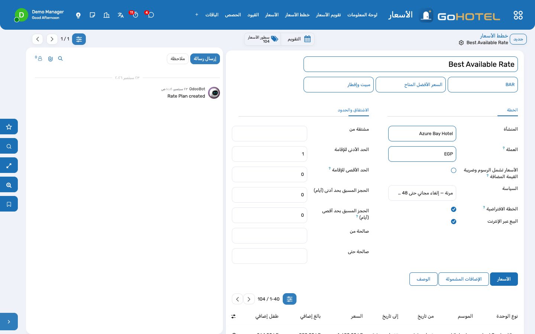Open لوحة المعلومات menu item
This screenshot has width=535, height=334.
pyautogui.click(x=362, y=15)
